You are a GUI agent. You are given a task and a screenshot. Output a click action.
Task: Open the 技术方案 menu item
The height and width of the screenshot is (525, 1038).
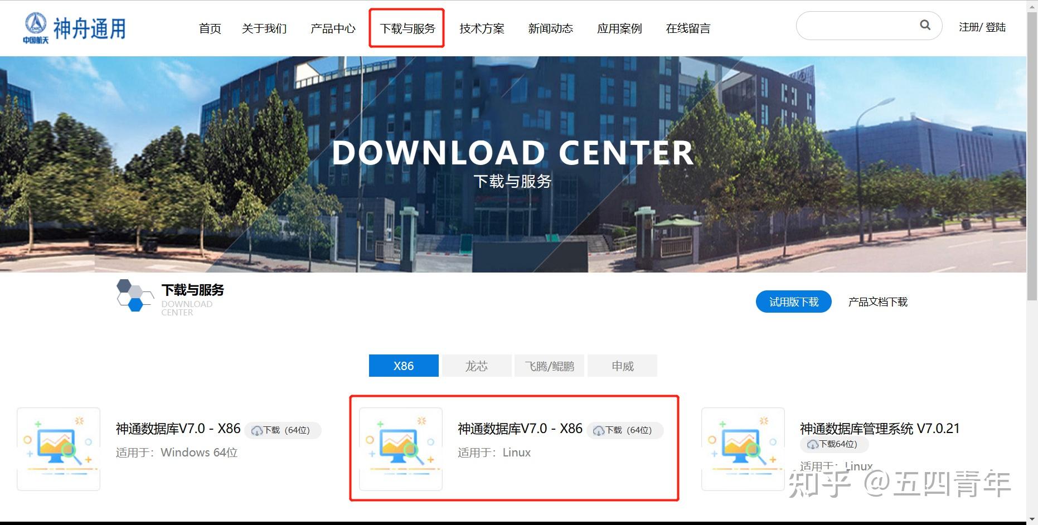click(x=482, y=28)
